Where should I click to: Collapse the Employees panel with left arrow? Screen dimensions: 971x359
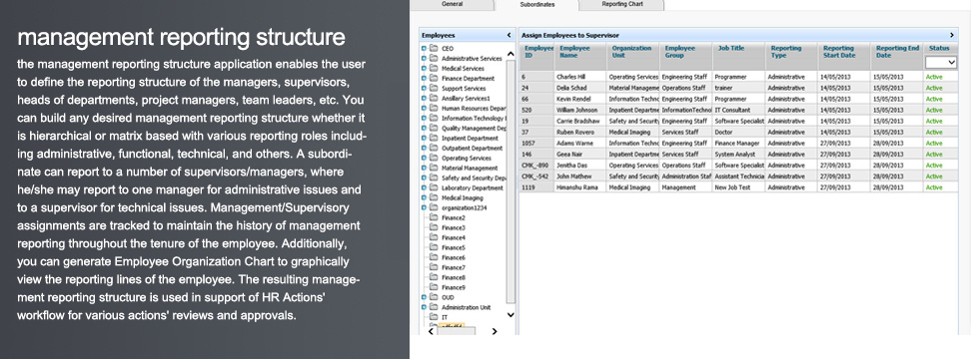click(509, 35)
